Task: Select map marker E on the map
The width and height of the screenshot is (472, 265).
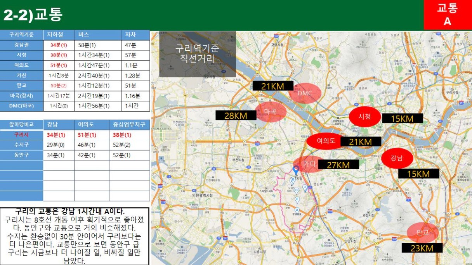Action: (x=297, y=200)
